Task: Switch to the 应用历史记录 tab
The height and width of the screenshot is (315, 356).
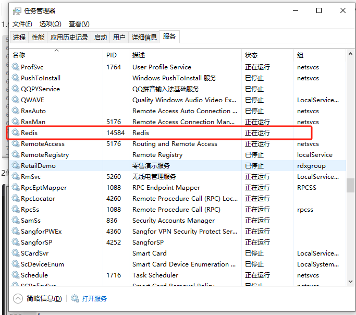Action: (x=69, y=37)
